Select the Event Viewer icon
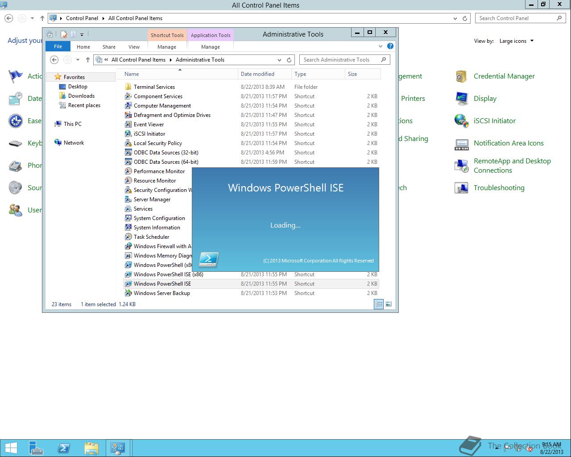Screen dimensions: 571x457 128,125
